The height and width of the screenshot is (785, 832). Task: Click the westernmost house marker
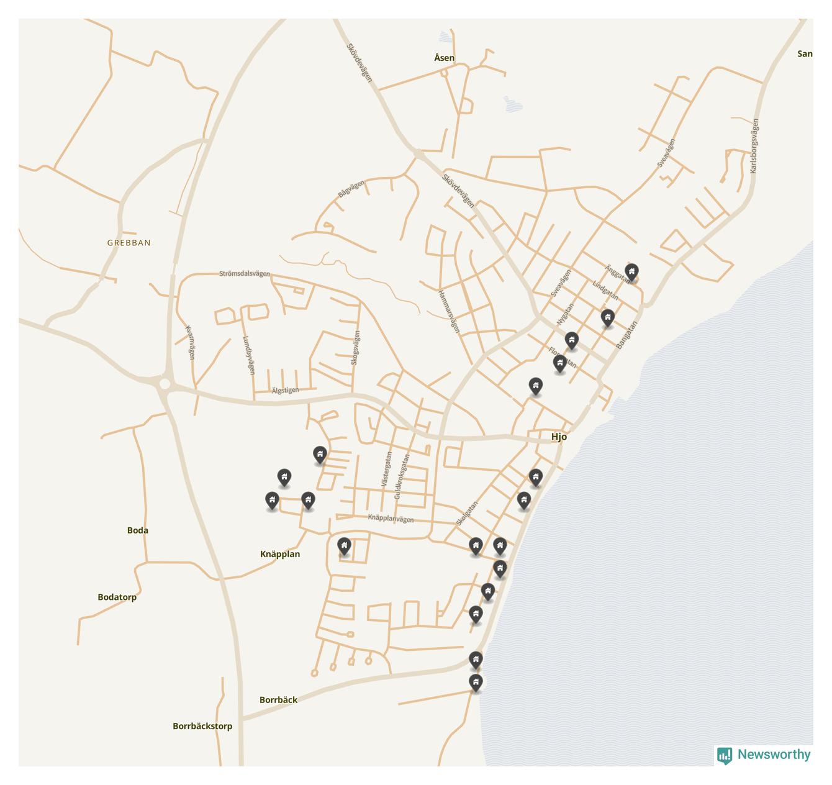(x=272, y=500)
